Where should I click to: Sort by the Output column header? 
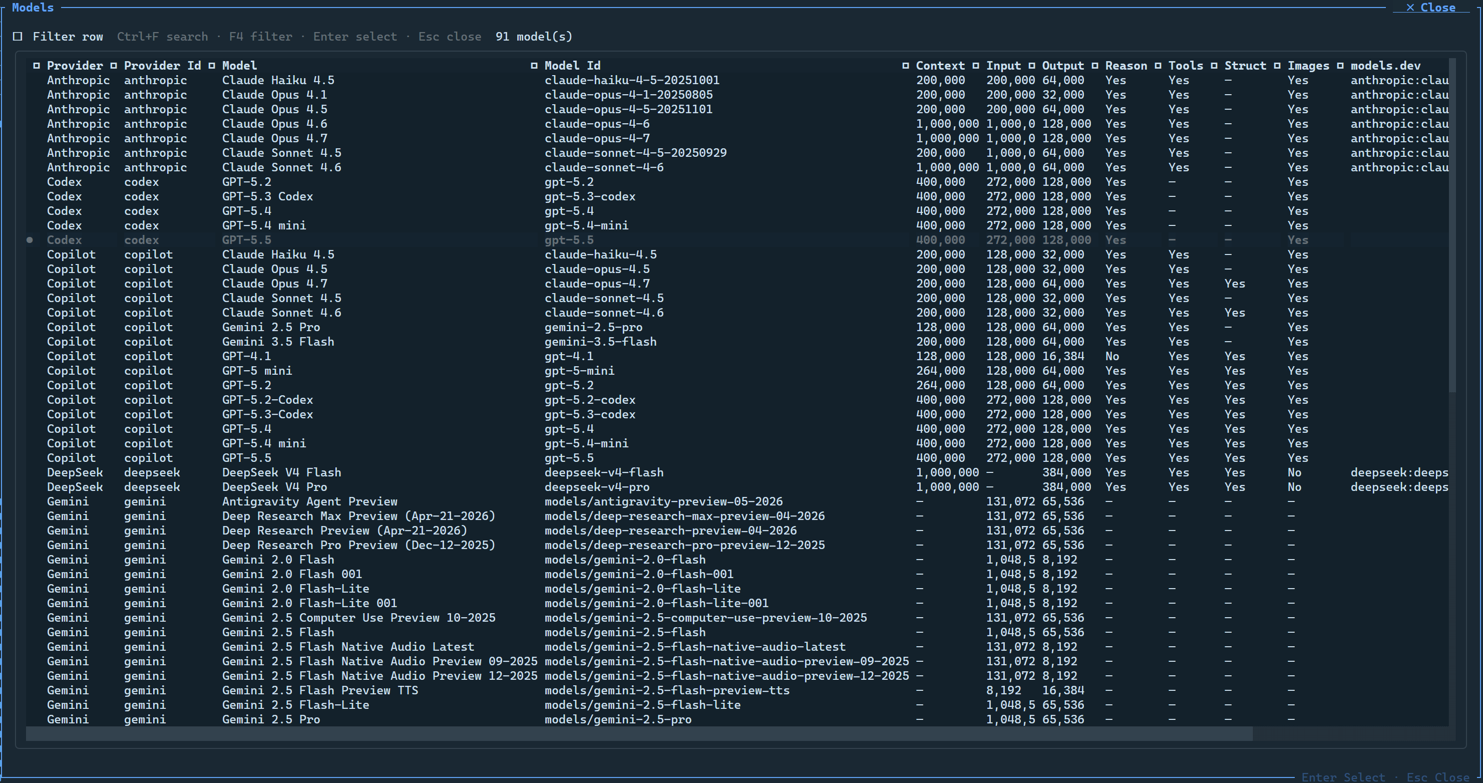(x=1063, y=66)
